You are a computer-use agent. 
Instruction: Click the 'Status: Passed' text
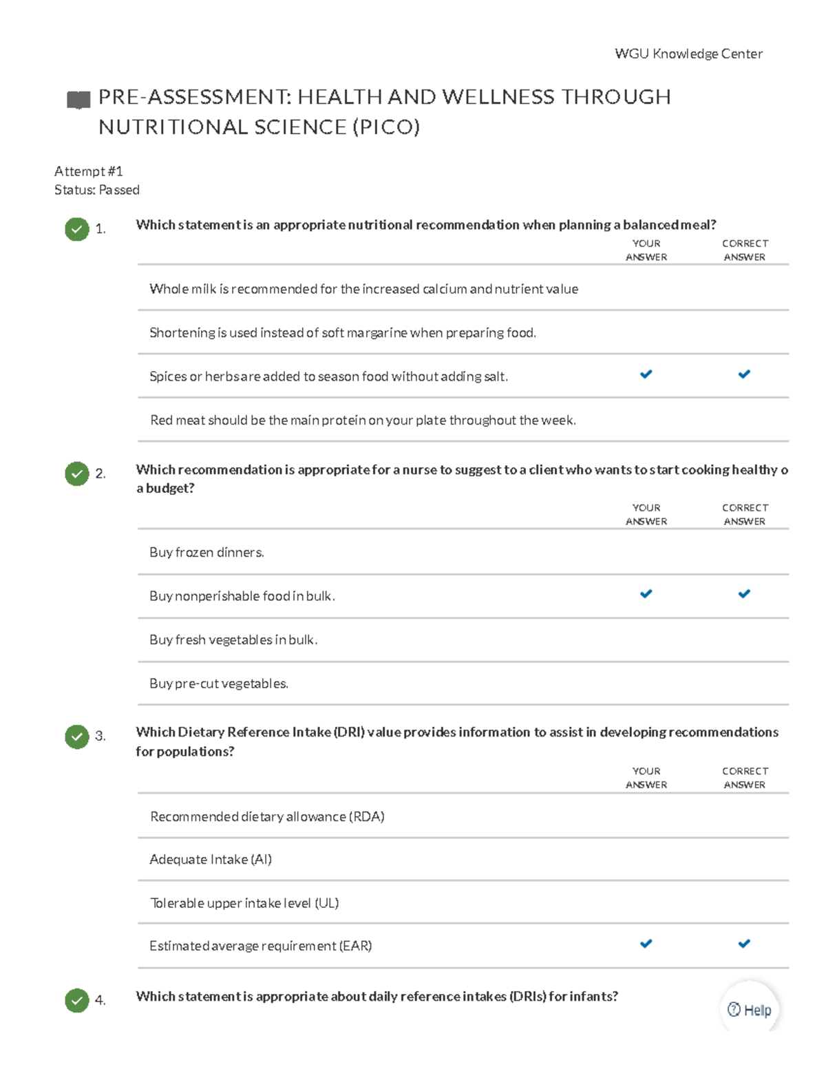97,190
